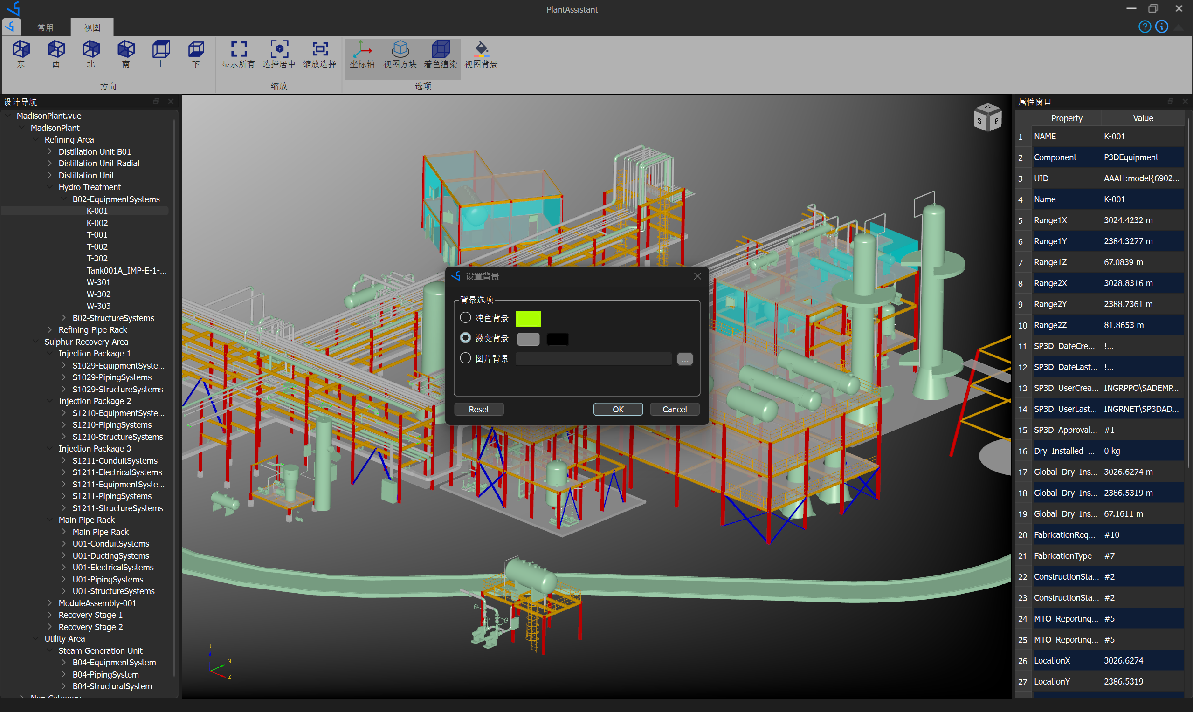
Task: Select the North (北) view icon
Action: point(91,49)
